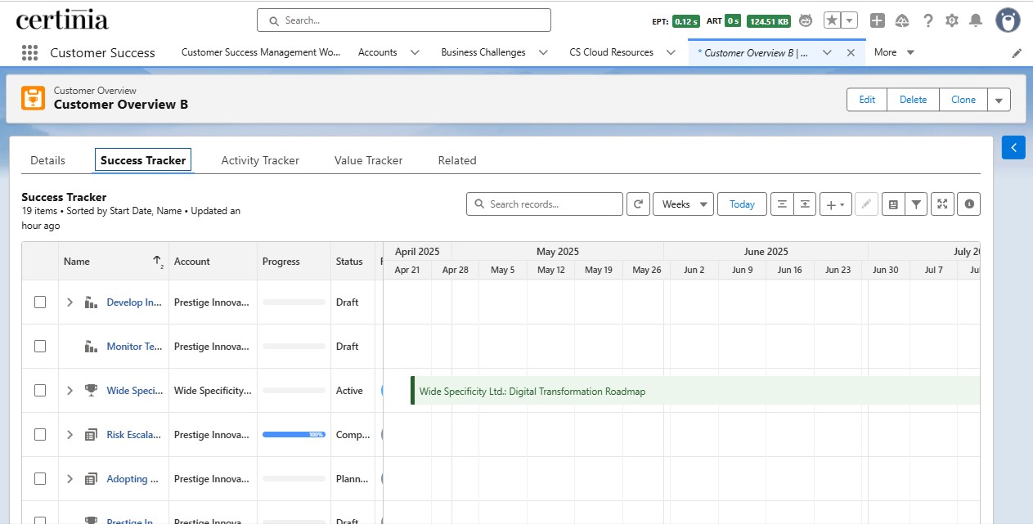Switch to the Activity Tracker tab
The width and height of the screenshot is (1033, 524).
260,160
